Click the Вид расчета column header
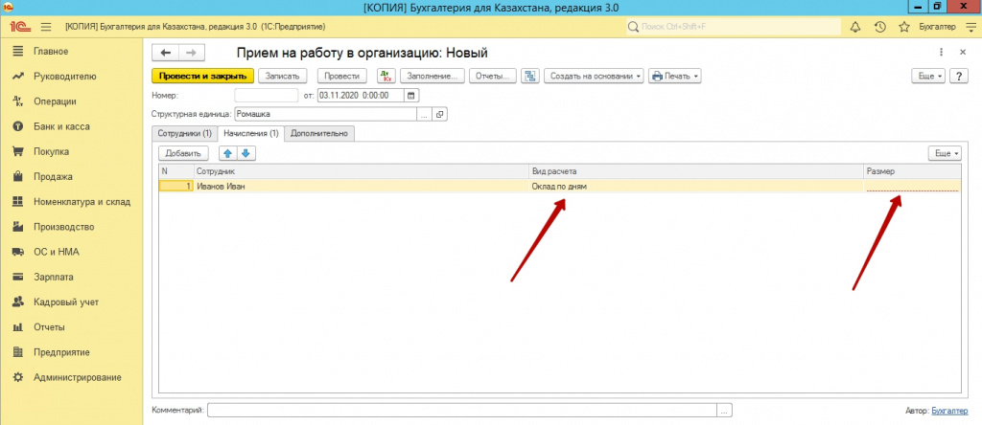The height and width of the screenshot is (425, 982). tap(696, 170)
